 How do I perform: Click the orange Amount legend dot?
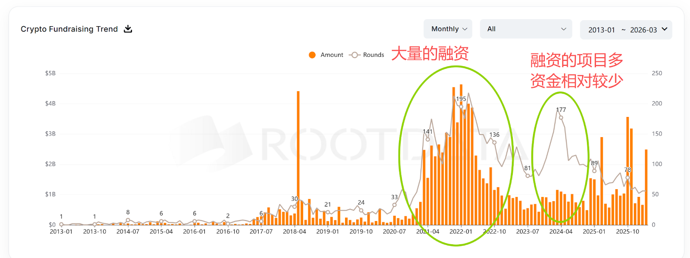[x=312, y=55]
